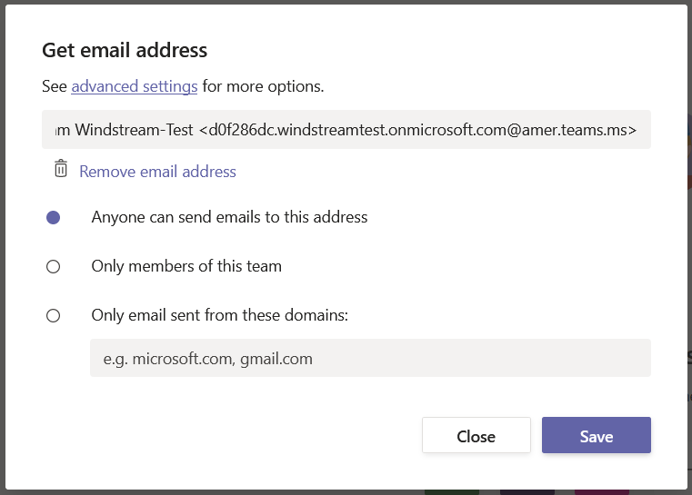Click the 'Anyone can send emails to this address' label
Image resolution: width=692 pixels, height=495 pixels.
click(x=229, y=217)
